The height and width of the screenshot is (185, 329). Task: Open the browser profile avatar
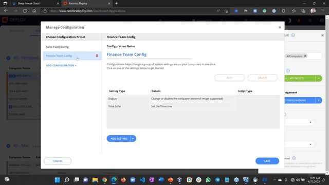tap(313, 11)
